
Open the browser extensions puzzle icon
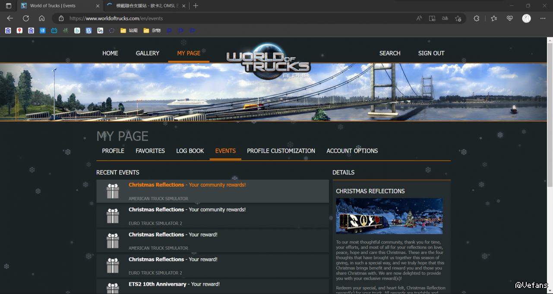[x=477, y=19]
